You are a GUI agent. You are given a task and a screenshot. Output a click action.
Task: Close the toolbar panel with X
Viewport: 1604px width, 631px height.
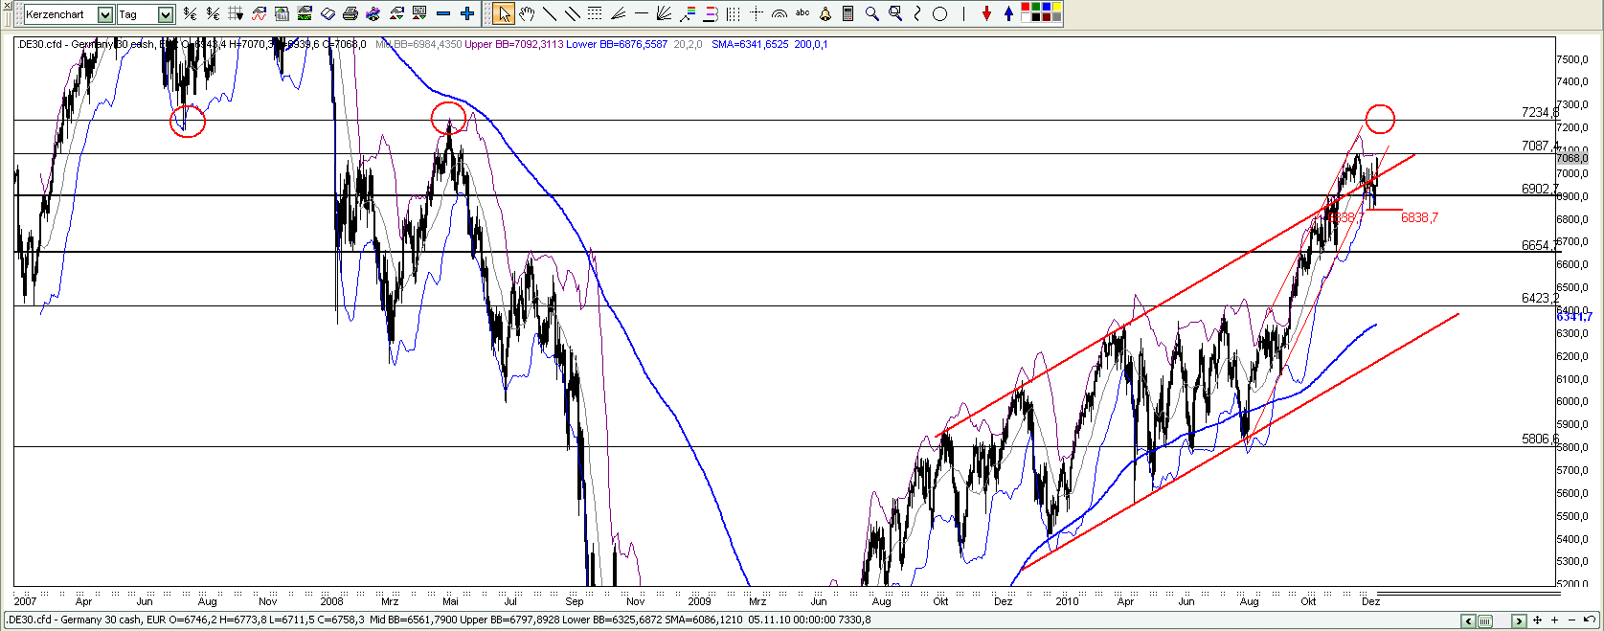[x=8, y=6]
